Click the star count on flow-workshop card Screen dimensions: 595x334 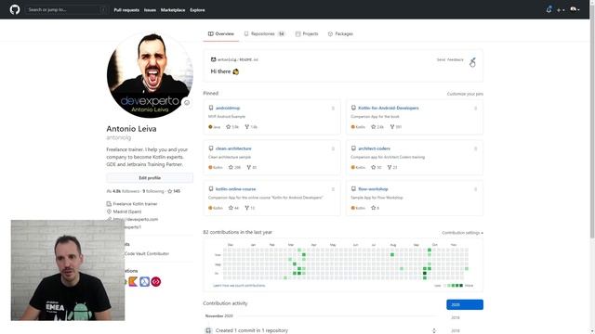coord(375,208)
